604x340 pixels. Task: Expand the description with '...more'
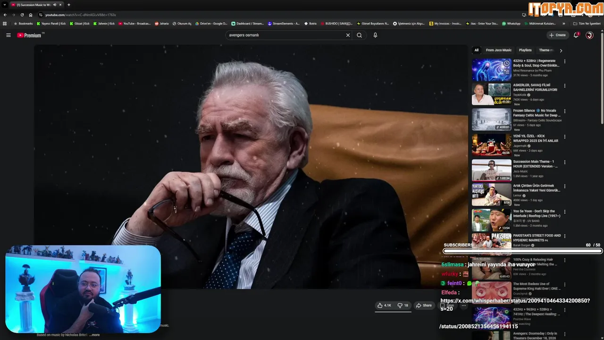point(94,335)
